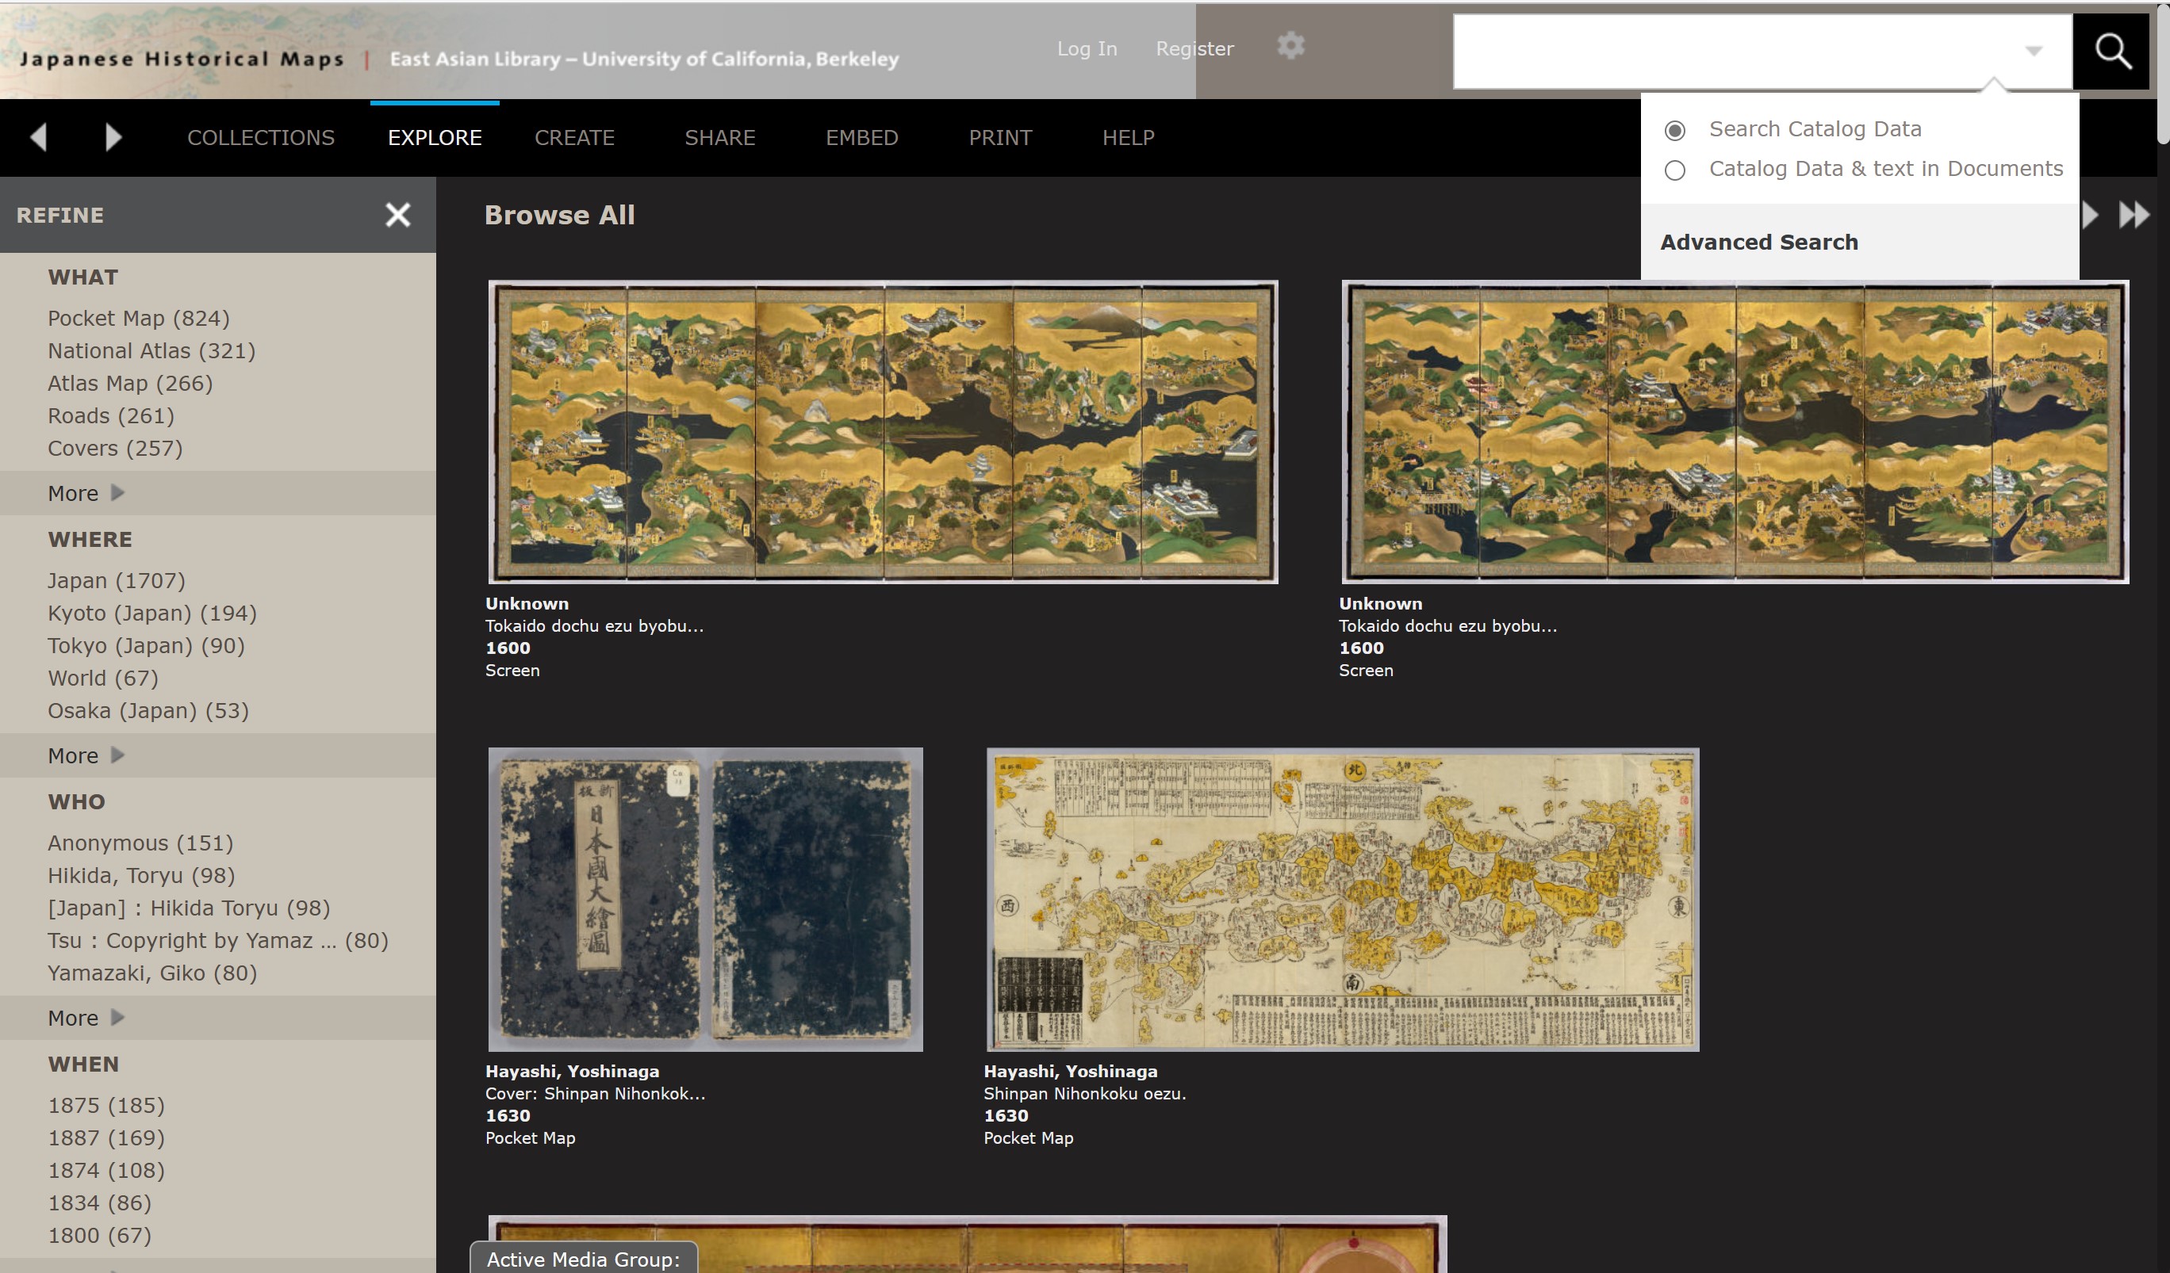Screen dimensions: 2170x1273
Task: Open the Embed menu
Action: tap(862, 138)
